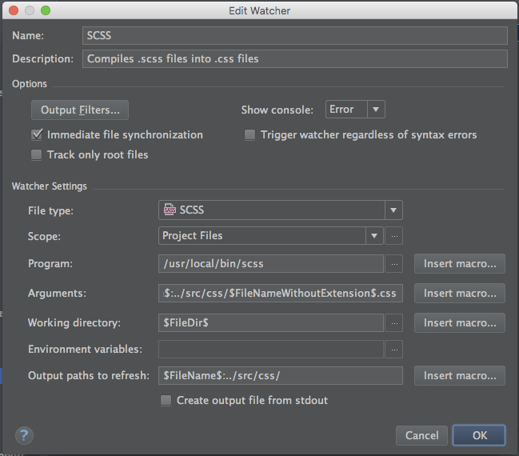This screenshot has height=456, width=519.
Task: Open scope browse ellipsis button
Action: coord(394,236)
